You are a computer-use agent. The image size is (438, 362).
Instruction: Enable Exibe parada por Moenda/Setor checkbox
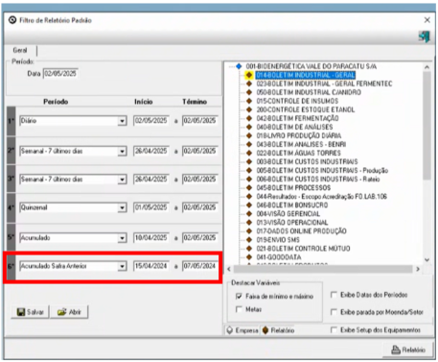pyautogui.click(x=334, y=312)
